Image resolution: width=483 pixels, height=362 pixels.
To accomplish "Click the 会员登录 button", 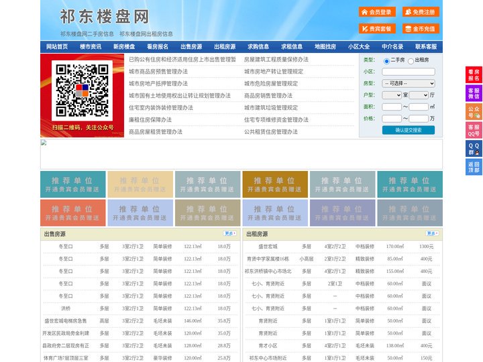I will point(377,12).
